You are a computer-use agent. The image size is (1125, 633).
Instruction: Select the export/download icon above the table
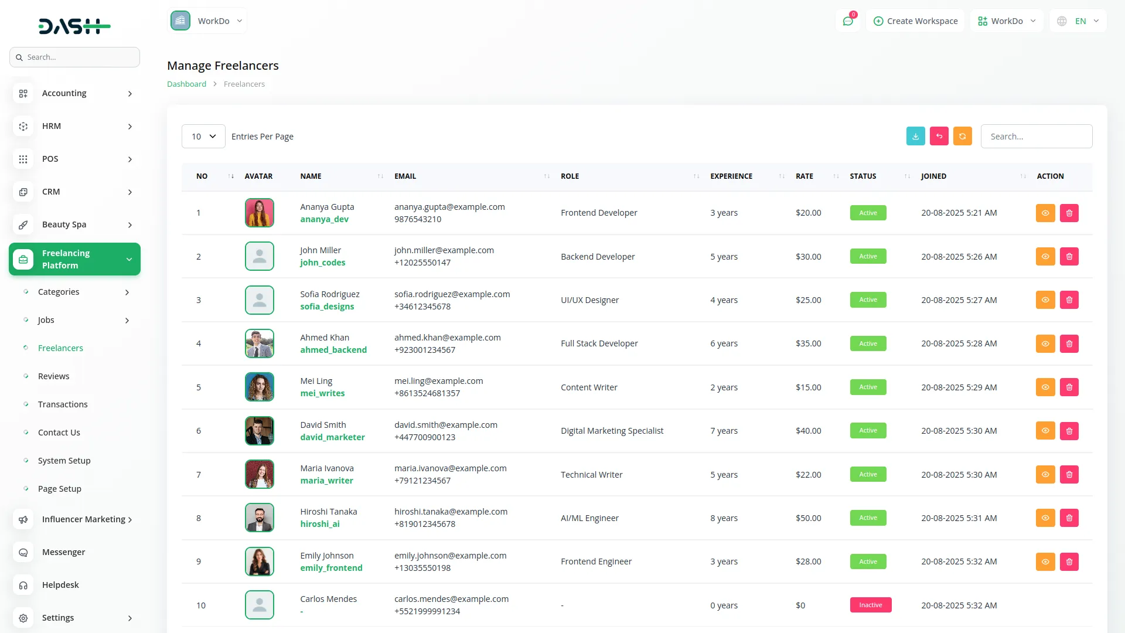(x=915, y=136)
